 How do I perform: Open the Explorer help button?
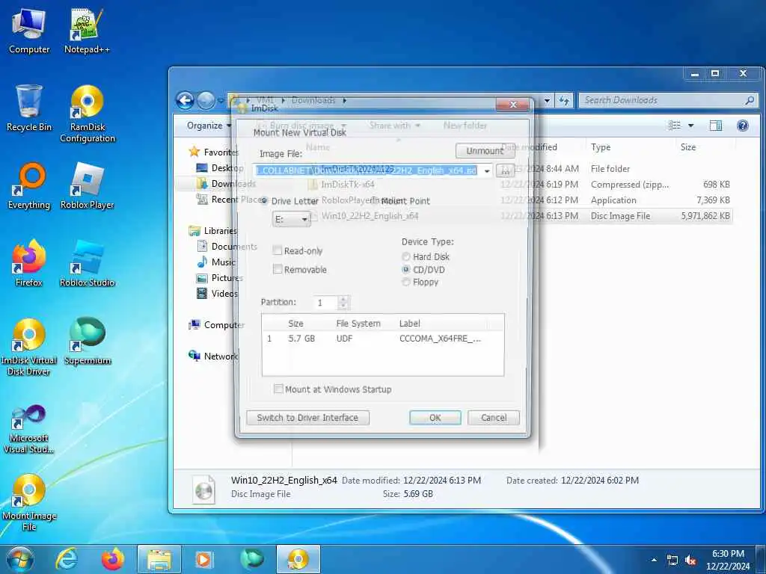click(743, 126)
